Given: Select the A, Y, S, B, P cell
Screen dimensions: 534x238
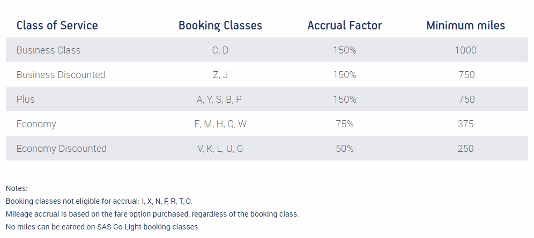Looking at the screenshot, I should point(219,99).
